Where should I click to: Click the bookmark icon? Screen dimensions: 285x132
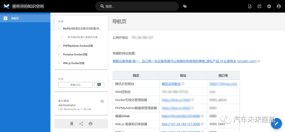tap(72, 124)
